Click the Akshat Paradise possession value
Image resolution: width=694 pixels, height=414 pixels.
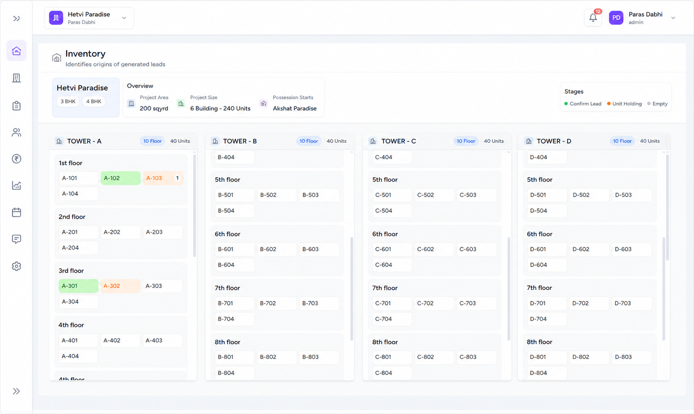click(x=295, y=109)
